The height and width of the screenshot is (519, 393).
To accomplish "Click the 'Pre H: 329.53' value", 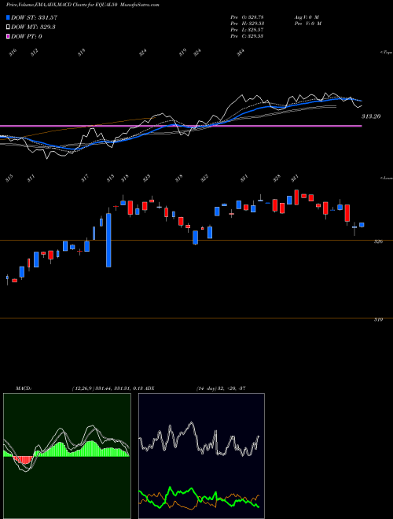I will coord(247,24).
